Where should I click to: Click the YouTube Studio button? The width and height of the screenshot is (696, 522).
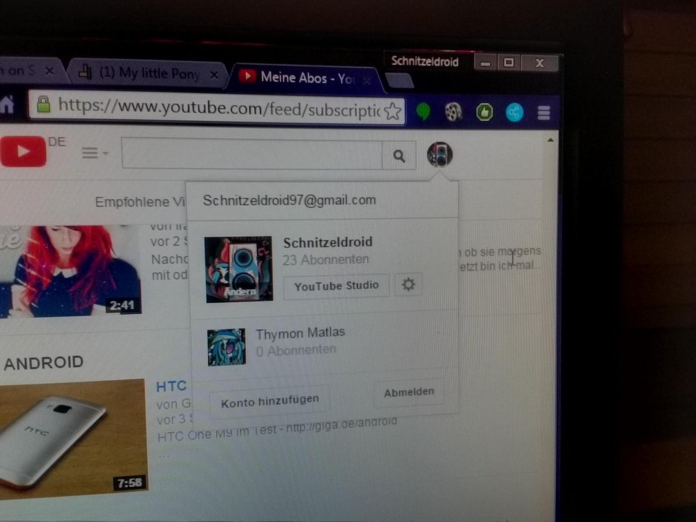(336, 286)
